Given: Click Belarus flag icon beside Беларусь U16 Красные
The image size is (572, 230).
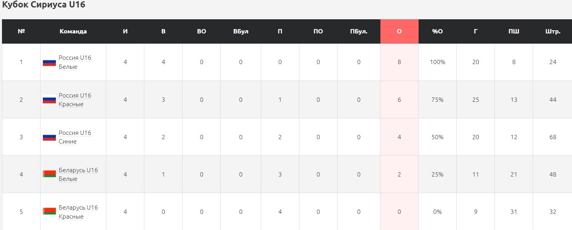Looking at the screenshot, I should point(49,211).
